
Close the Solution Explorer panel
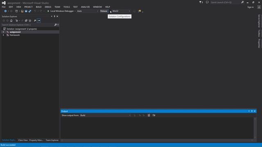click(57, 16)
